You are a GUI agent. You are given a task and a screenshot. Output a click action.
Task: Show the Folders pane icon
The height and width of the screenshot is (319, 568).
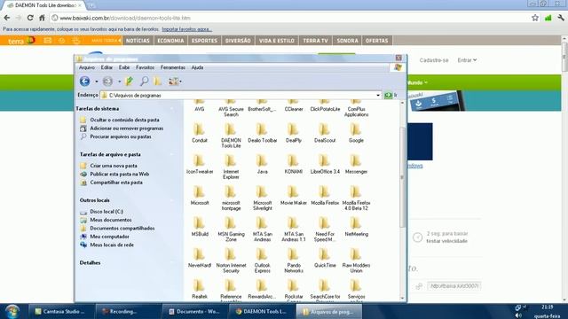tap(158, 81)
